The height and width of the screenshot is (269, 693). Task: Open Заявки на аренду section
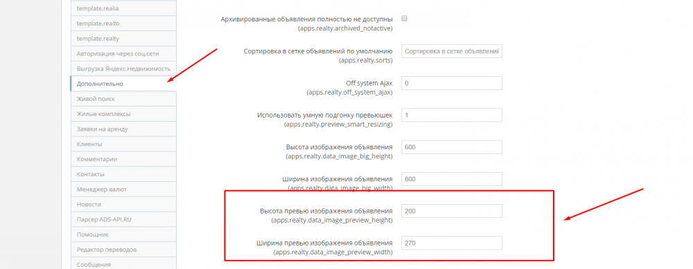tap(123, 129)
